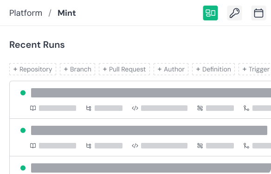Viewport: 271px width, 174px height.
Task: Add a Definition filter
Action: tap(213, 69)
